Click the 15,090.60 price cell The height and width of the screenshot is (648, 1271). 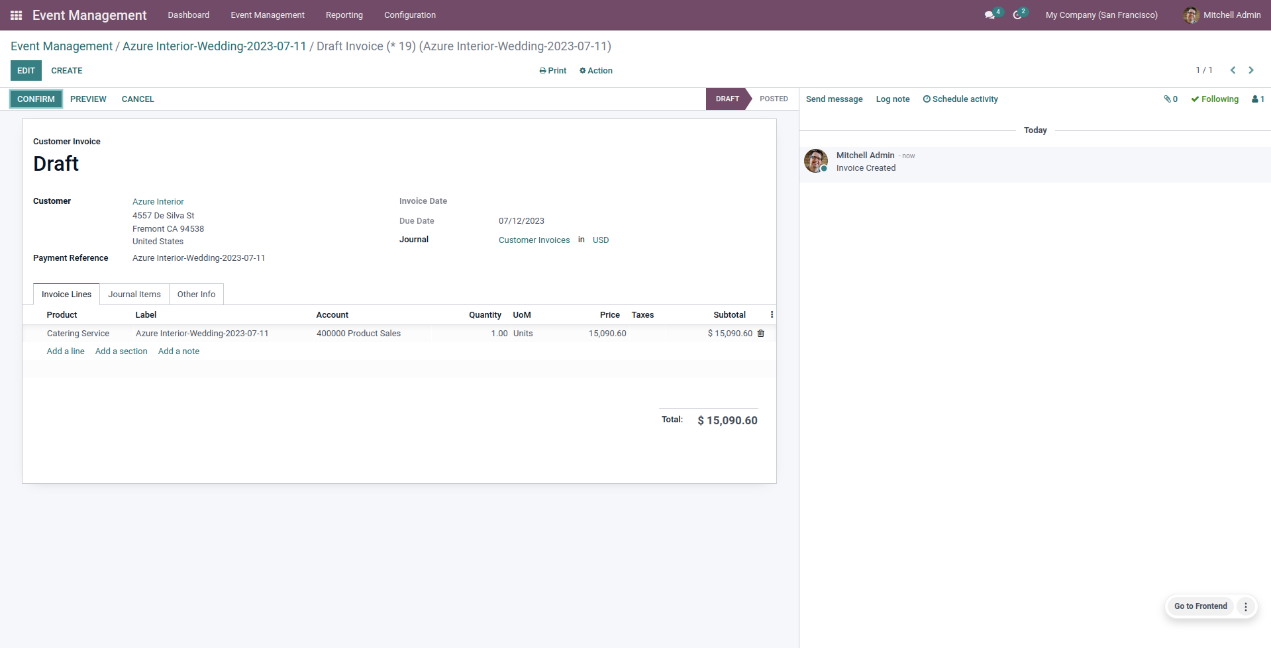click(607, 334)
